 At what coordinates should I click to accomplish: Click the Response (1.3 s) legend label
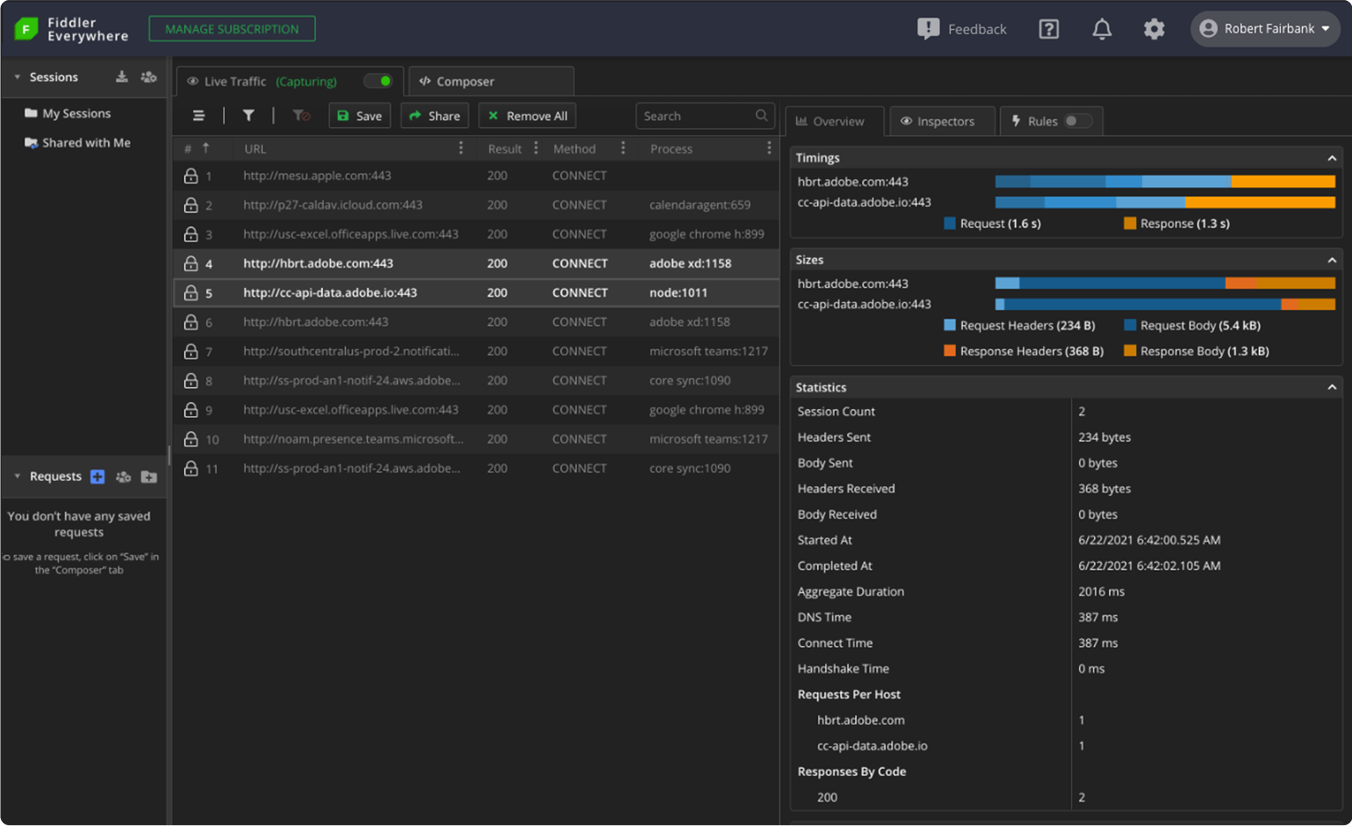click(x=1184, y=224)
